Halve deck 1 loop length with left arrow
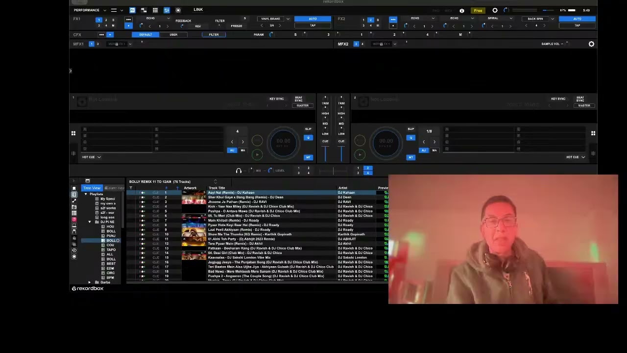Image resolution: width=627 pixels, height=353 pixels. coord(232,142)
